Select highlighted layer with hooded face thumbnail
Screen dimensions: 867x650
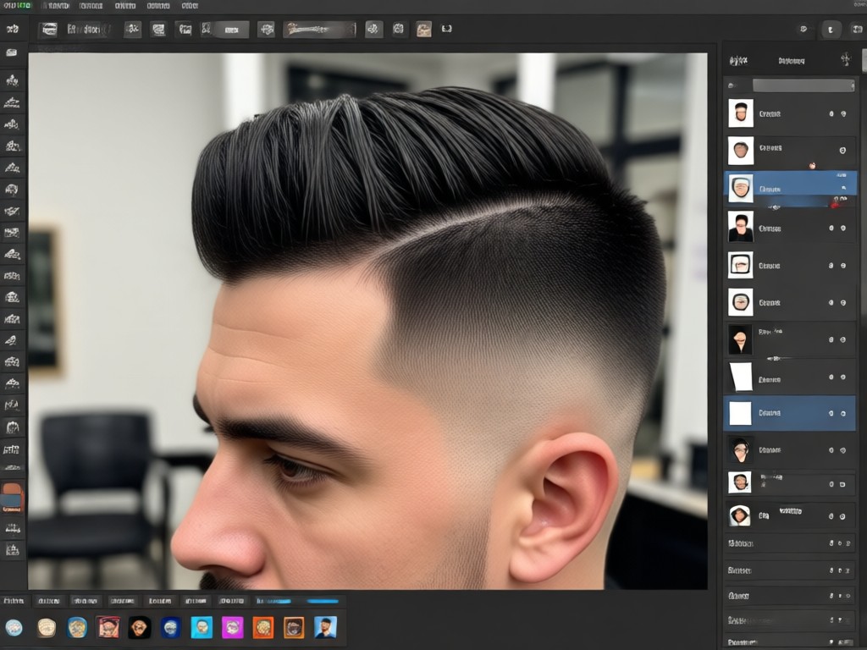click(790, 189)
